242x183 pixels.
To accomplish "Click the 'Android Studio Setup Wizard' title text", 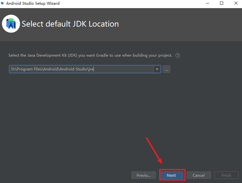I will tap(33, 3).
